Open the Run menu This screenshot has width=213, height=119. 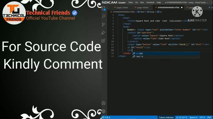142,2
